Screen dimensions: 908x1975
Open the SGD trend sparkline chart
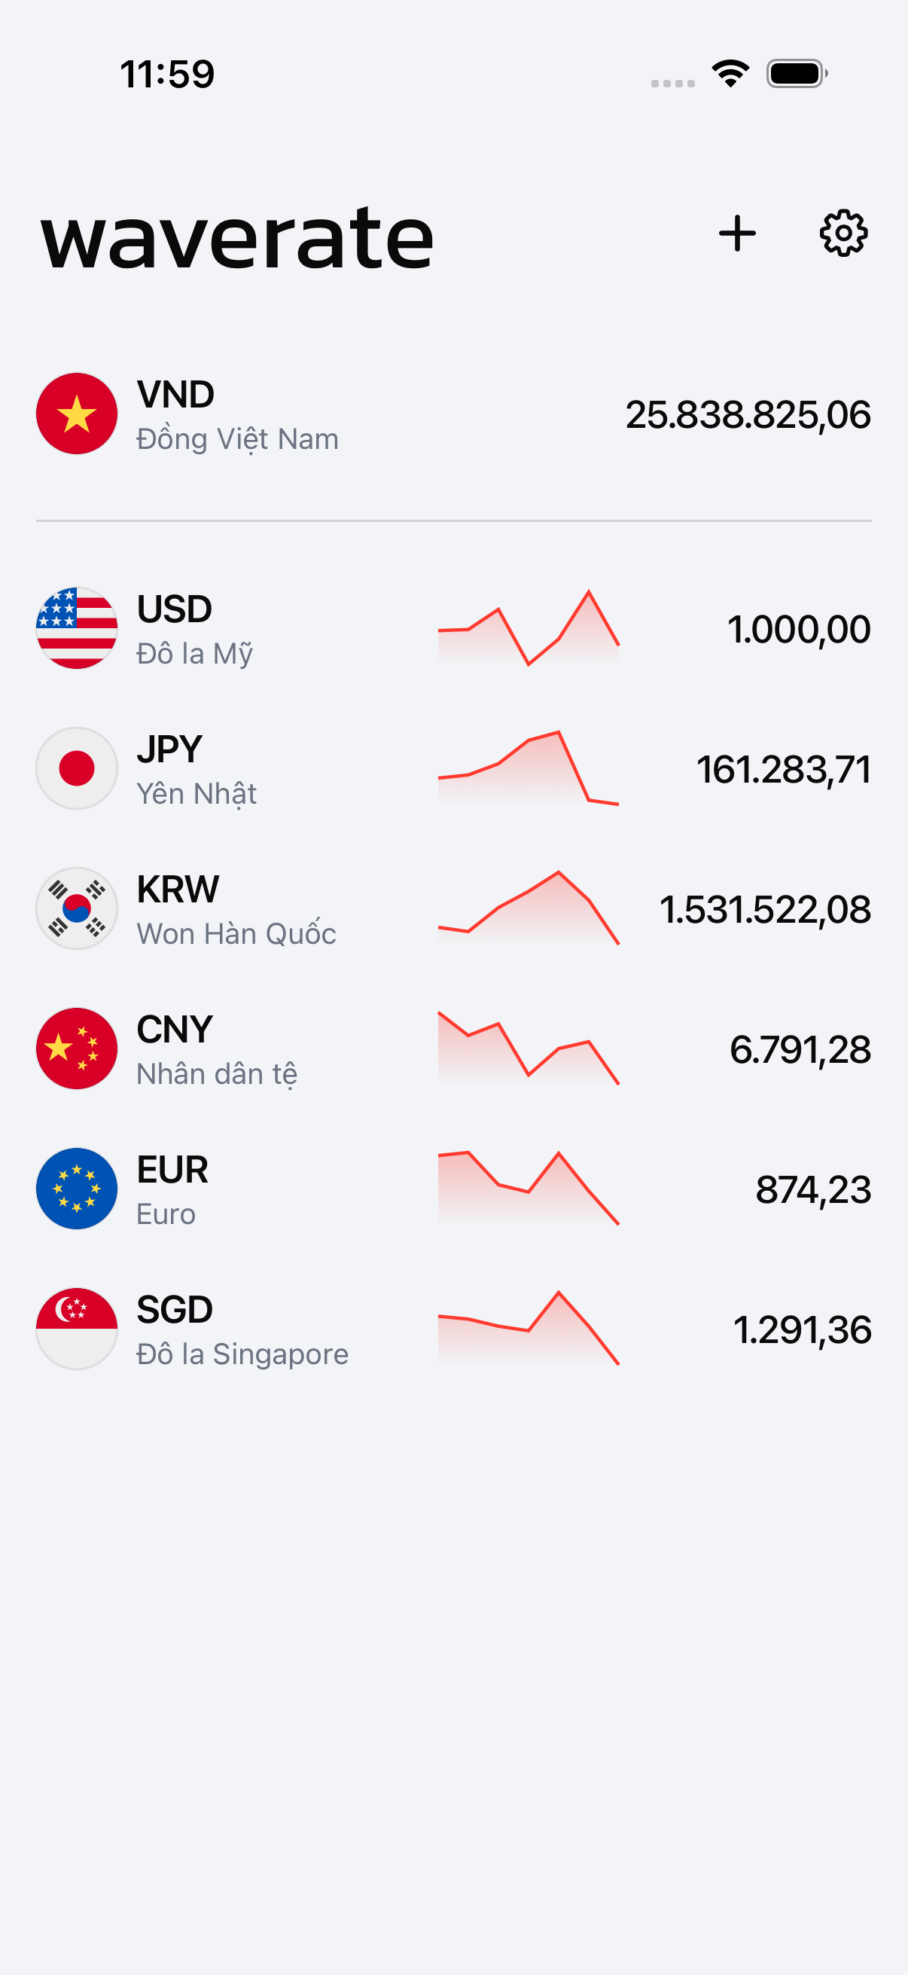pos(529,1329)
